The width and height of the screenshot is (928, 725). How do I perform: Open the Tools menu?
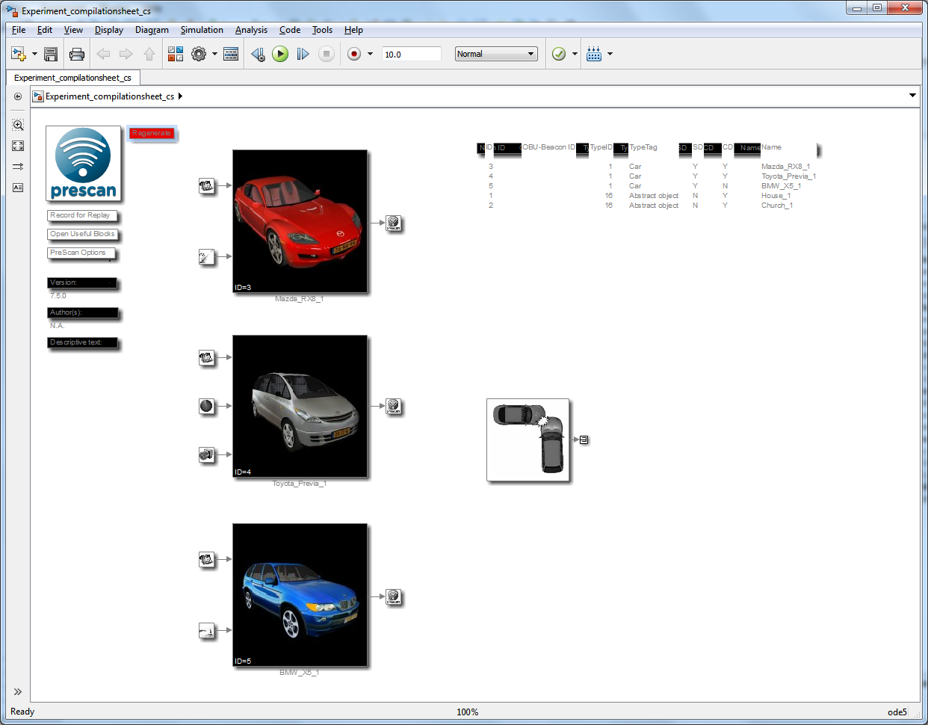click(x=322, y=30)
